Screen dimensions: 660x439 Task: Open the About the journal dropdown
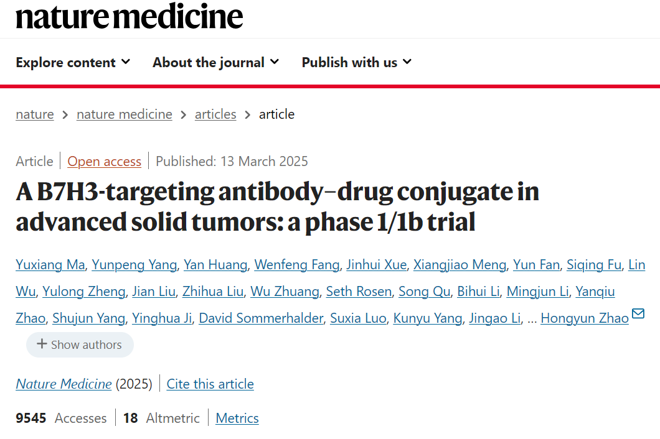pos(215,62)
